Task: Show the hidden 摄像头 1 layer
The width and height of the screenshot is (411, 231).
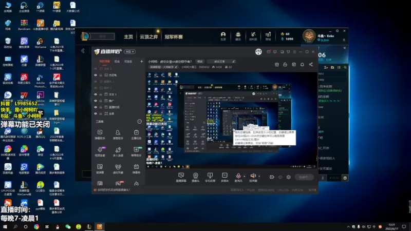Action: (x=96, y=82)
